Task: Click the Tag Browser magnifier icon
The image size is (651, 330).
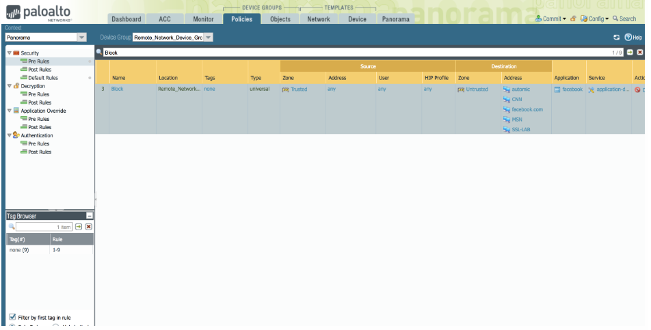Action: (x=12, y=227)
